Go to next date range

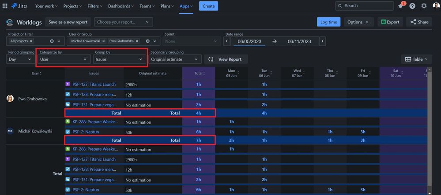click(323, 41)
